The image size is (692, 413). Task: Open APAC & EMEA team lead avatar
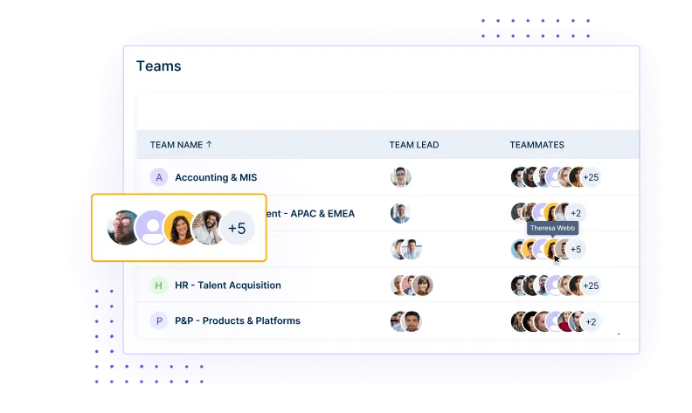click(x=401, y=214)
